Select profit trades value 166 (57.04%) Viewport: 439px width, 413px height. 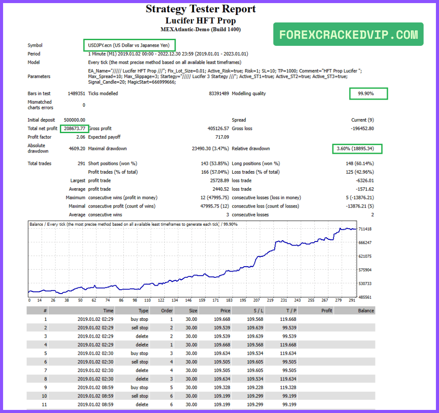point(215,172)
